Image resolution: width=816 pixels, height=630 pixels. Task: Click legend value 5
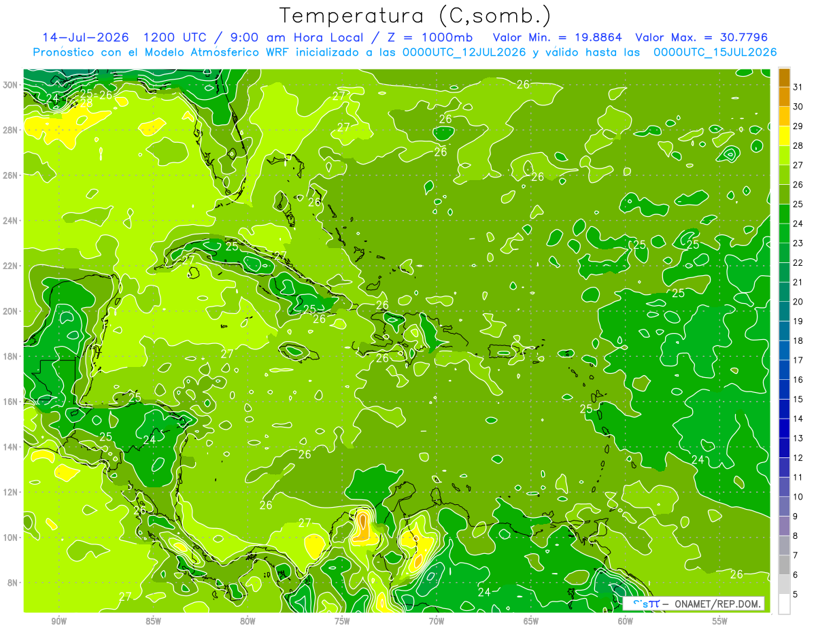click(x=796, y=595)
